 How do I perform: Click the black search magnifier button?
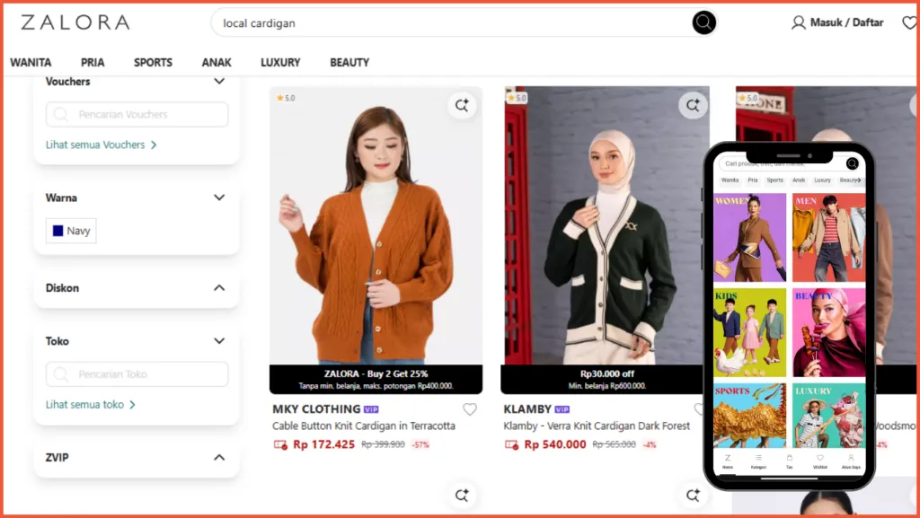pyautogui.click(x=703, y=22)
